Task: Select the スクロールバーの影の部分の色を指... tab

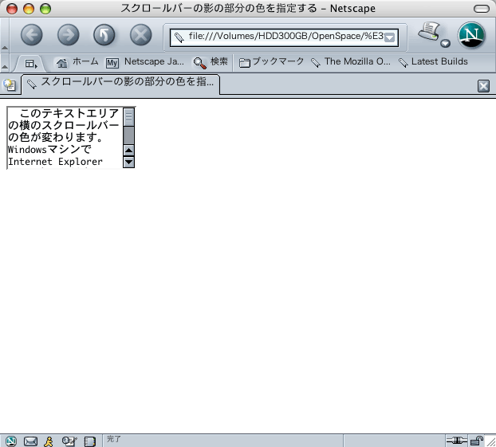Action: 120,84
